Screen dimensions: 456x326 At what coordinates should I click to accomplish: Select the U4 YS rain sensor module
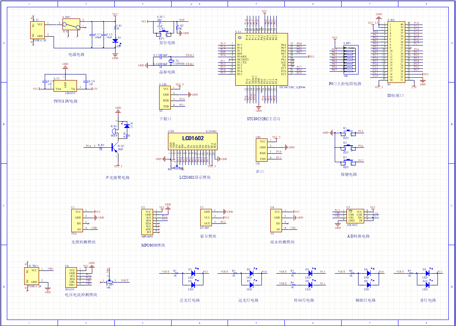(276, 221)
